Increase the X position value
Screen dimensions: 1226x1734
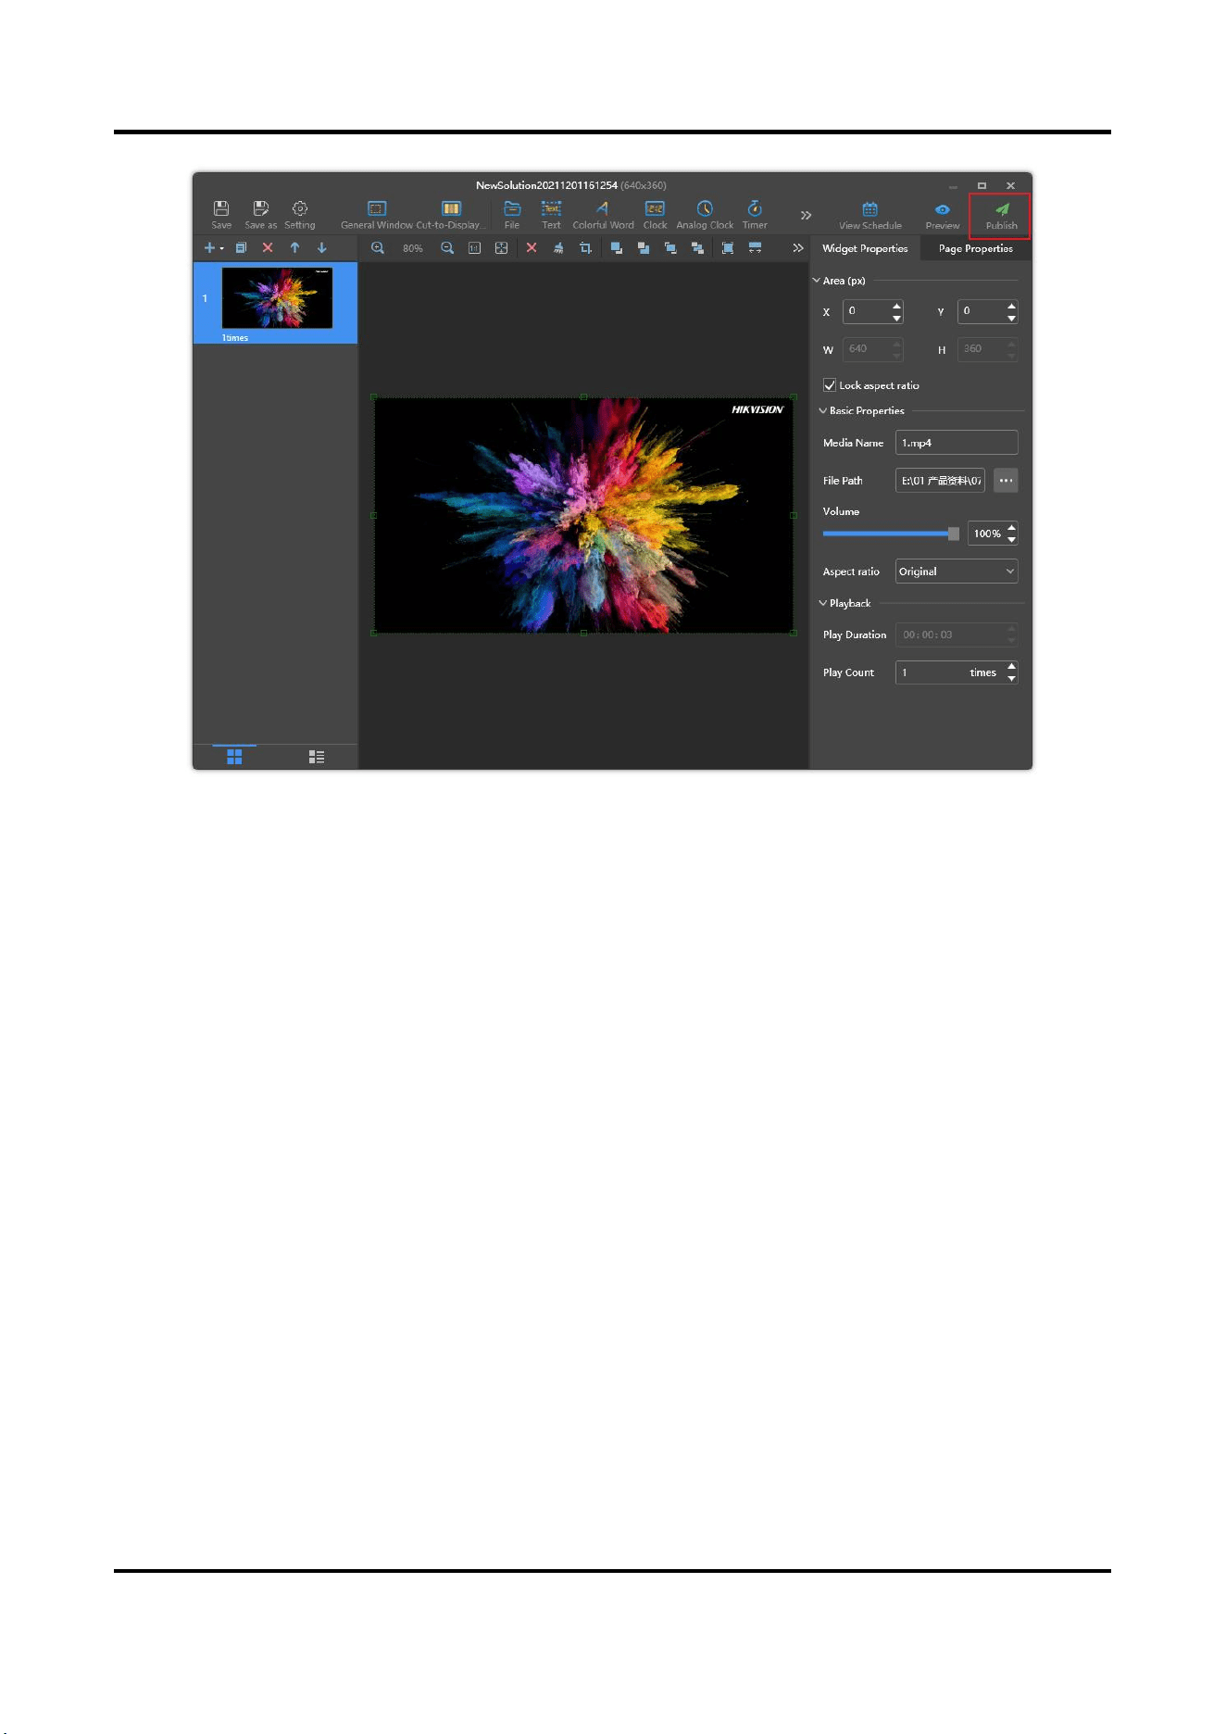tap(896, 306)
